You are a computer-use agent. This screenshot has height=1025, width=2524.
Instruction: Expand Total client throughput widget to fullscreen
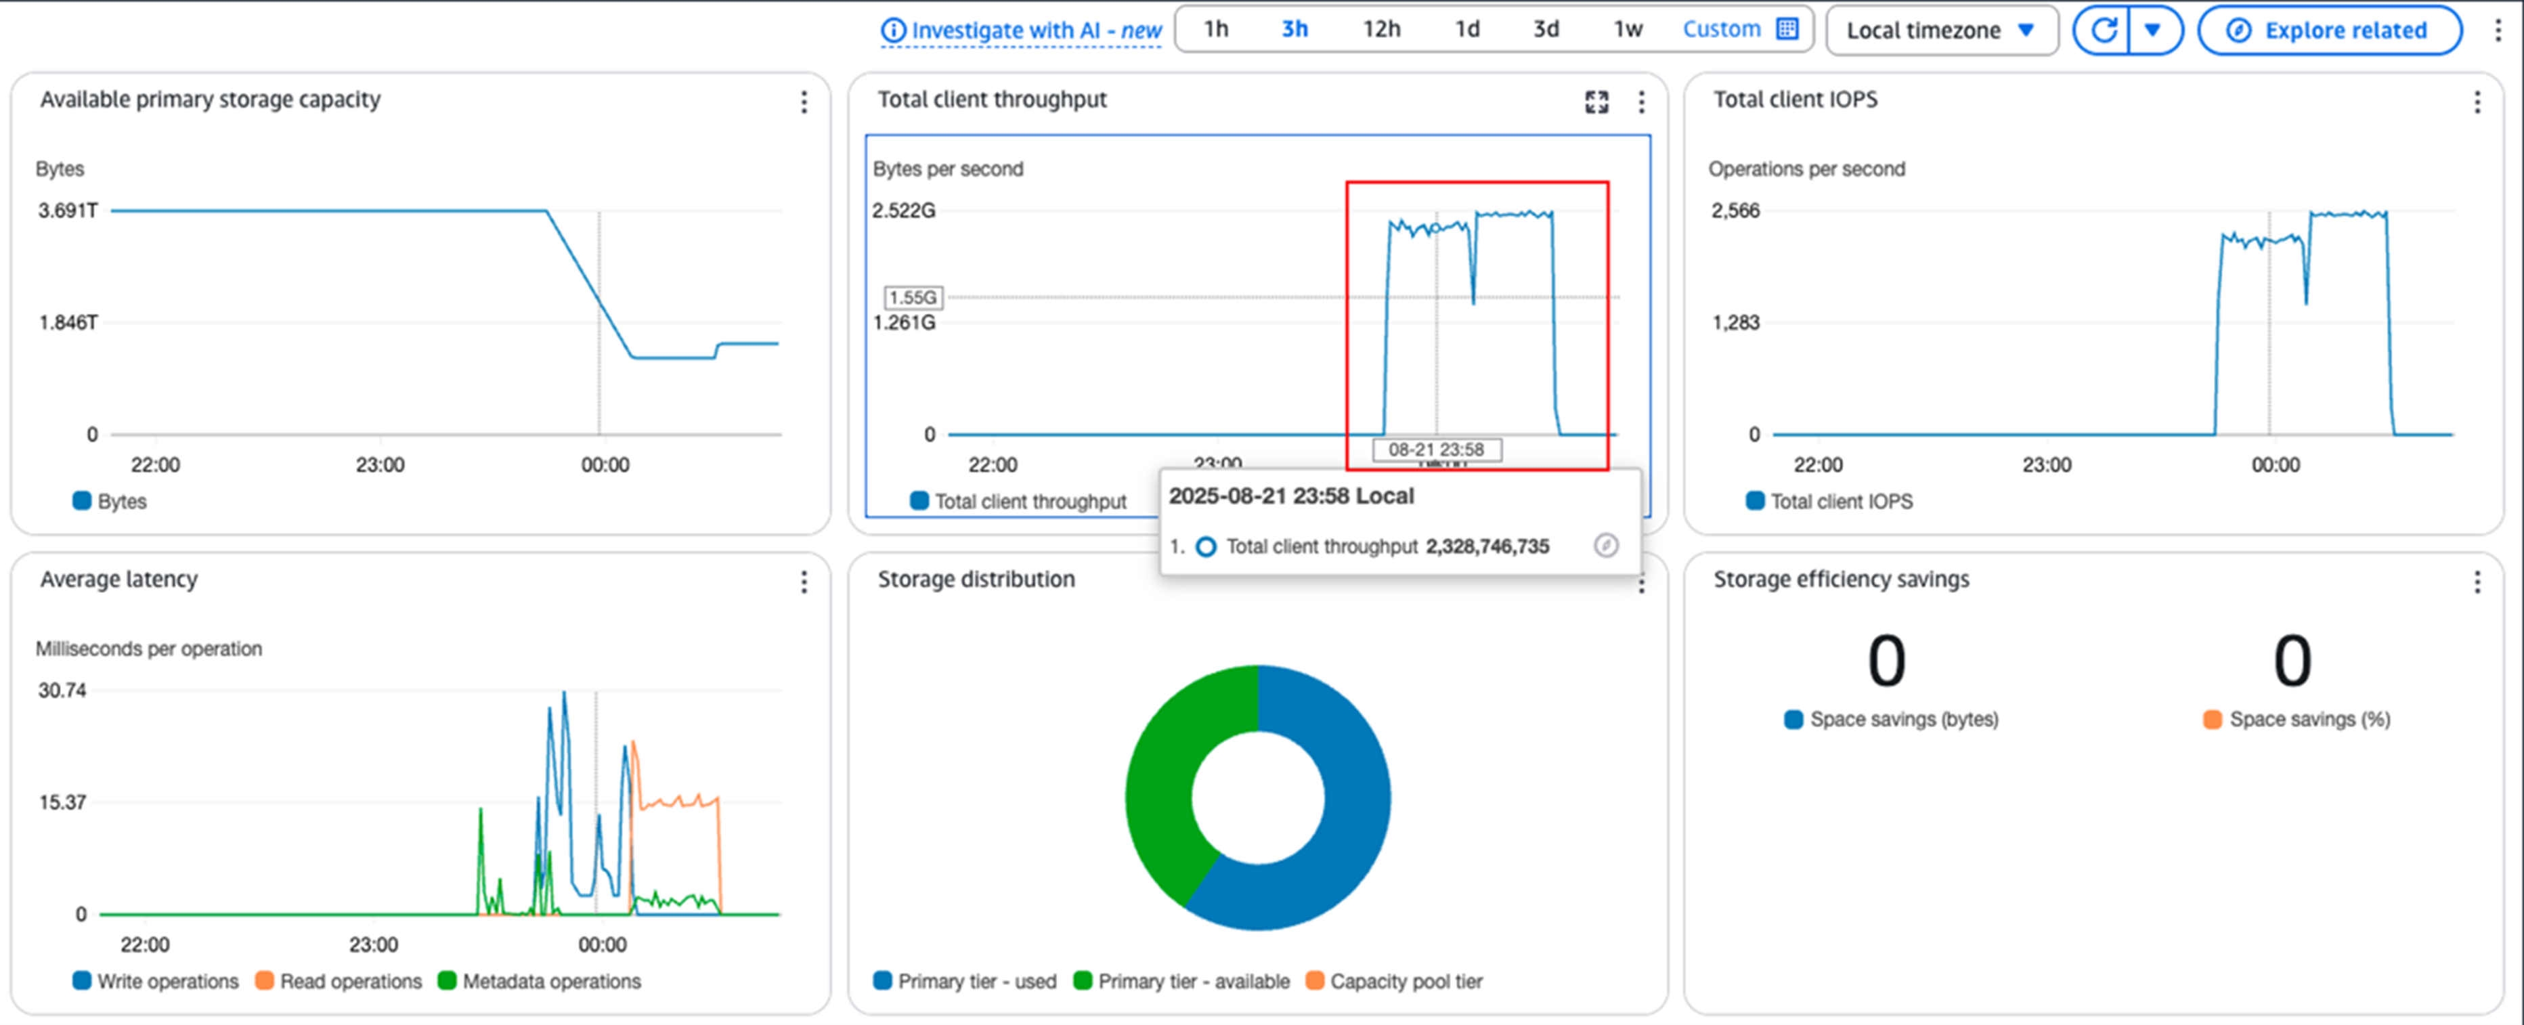click(1596, 102)
